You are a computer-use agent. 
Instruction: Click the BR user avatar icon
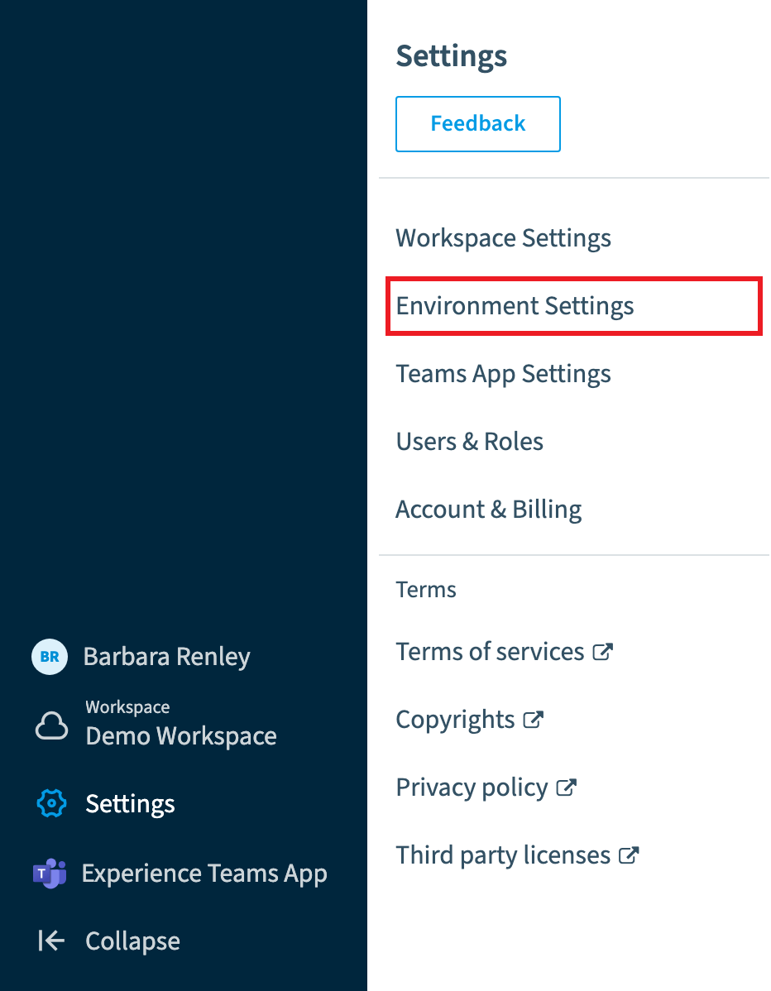(x=50, y=657)
